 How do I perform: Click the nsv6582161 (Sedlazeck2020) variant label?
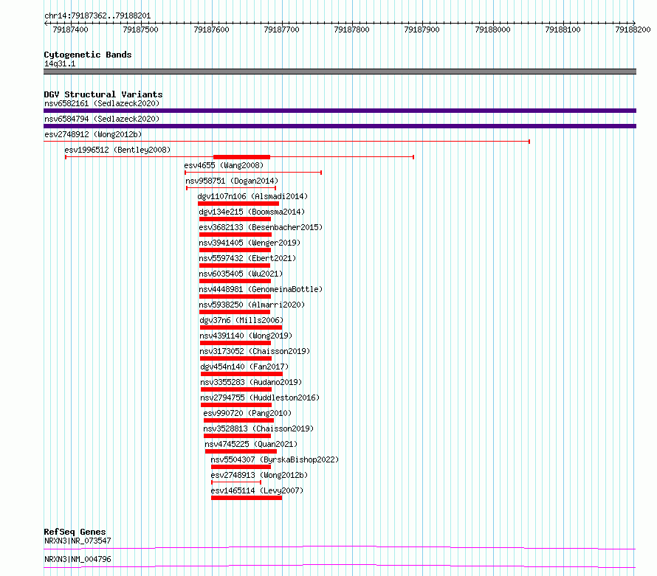(x=102, y=103)
